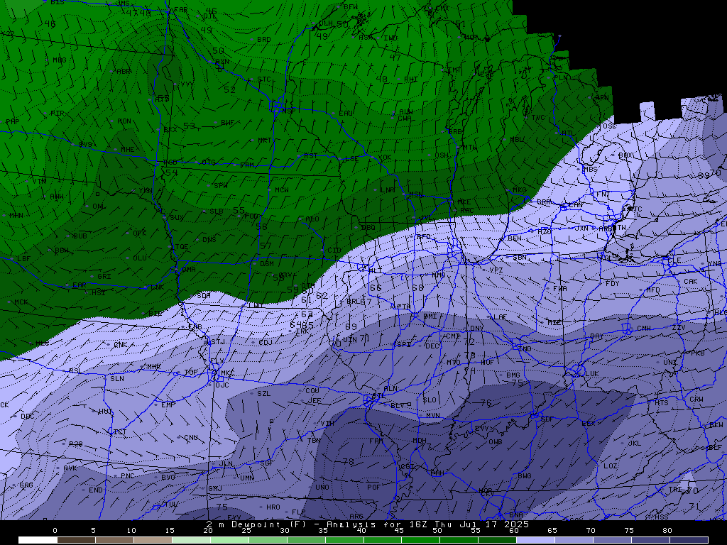Click the SDF station label

point(547,419)
